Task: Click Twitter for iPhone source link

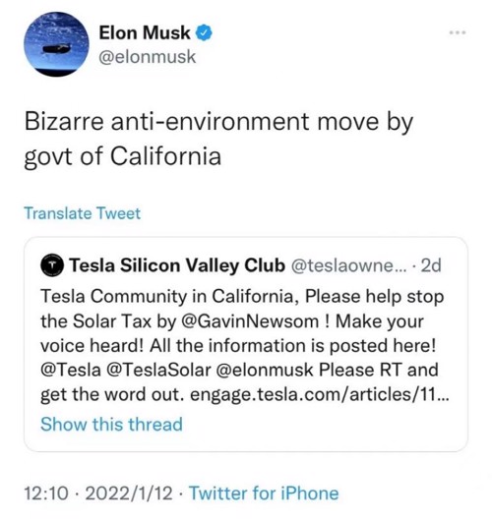Action: click(x=264, y=493)
